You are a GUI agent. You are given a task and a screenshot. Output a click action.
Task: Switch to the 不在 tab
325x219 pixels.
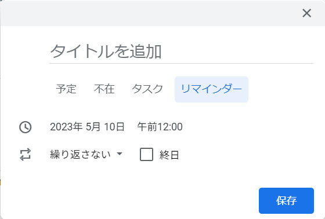[104, 89]
